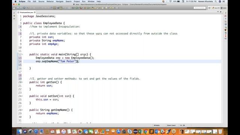Screen dimensions: 240x135
Task: Click the External Tools toolbar icon
Action: pyautogui.click(x=80, y=8)
